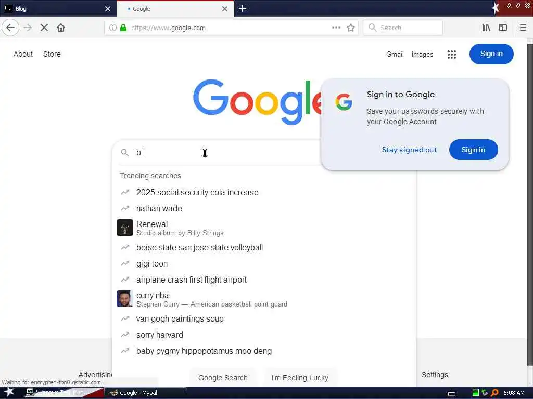Go to Images link
The height and width of the screenshot is (399, 533).
click(x=422, y=54)
